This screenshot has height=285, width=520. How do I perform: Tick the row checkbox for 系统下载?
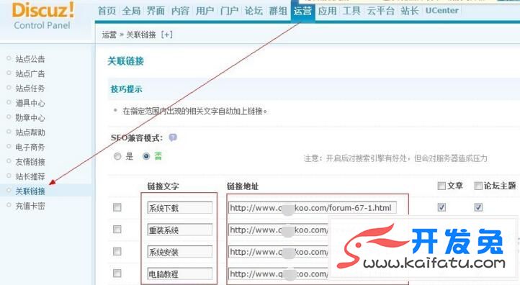pyautogui.click(x=117, y=207)
